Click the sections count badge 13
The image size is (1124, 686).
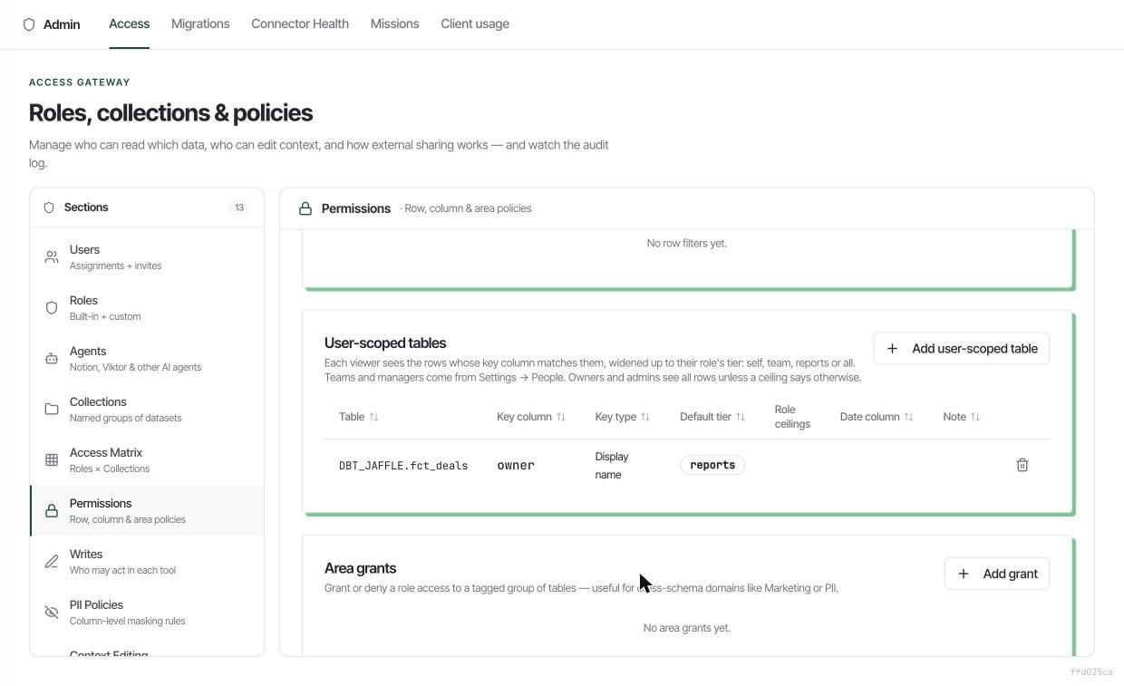[239, 208]
